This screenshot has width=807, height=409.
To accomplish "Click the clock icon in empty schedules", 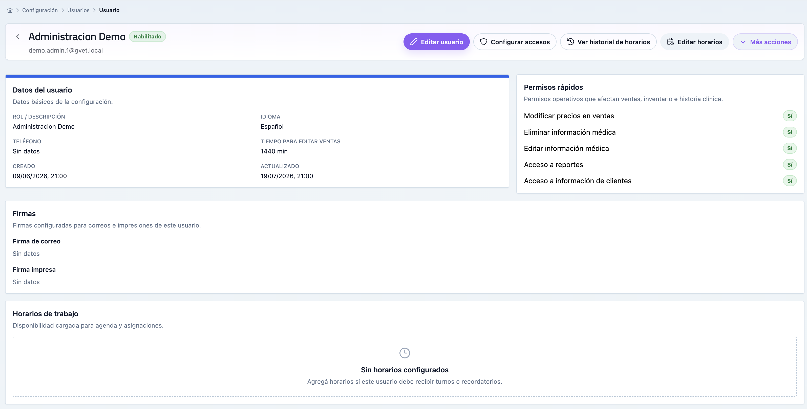I will 405,353.
